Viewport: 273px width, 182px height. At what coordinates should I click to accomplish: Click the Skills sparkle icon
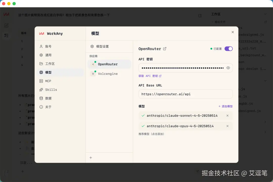(41, 90)
